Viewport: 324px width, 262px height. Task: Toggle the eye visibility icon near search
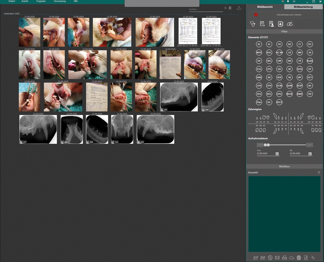pos(230,8)
